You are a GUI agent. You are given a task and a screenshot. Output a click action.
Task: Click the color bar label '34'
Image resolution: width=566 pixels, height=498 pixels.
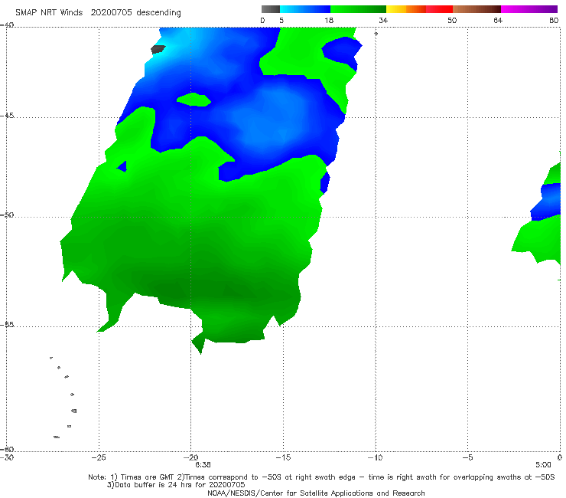(383, 20)
